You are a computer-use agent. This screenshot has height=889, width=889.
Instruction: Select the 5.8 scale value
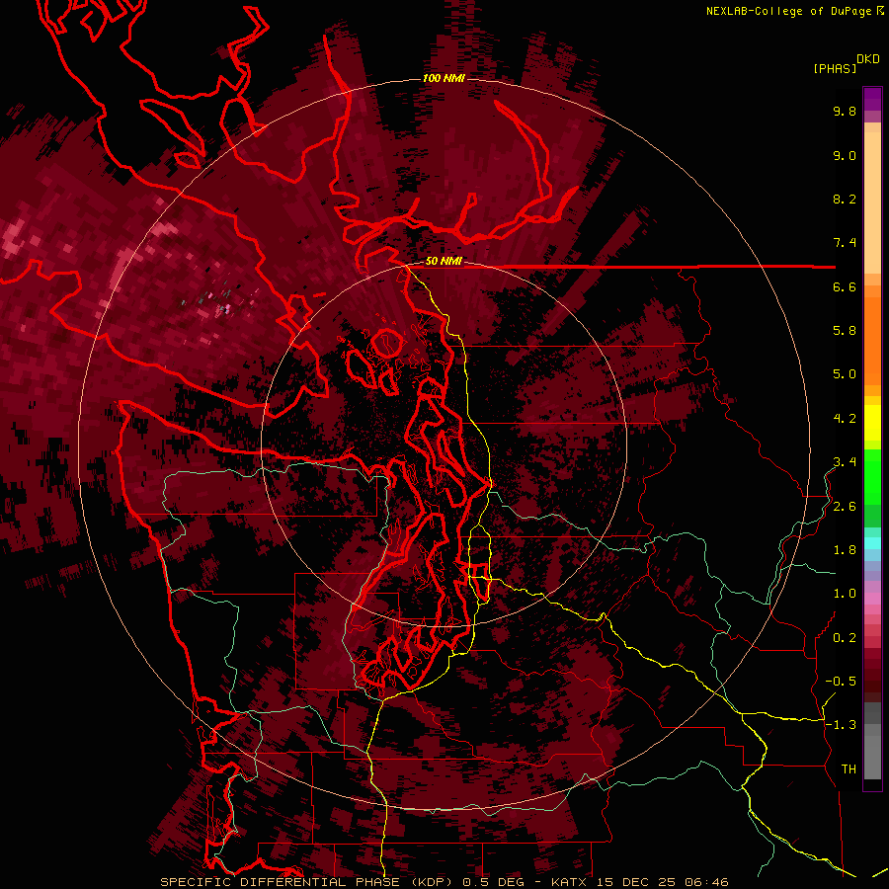(845, 331)
